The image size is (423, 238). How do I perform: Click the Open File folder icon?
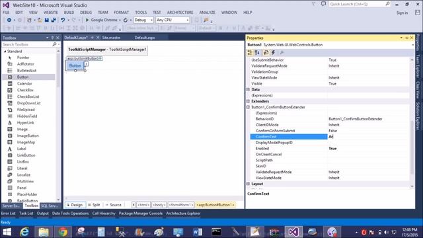coord(40,20)
